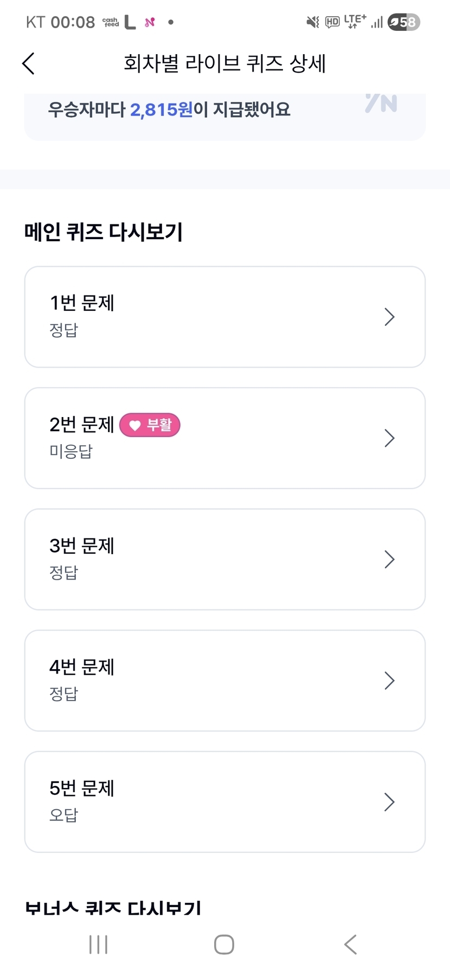Tap the muted sound status icon
Image resolution: width=450 pixels, height=975 pixels.
click(x=313, y=22)
